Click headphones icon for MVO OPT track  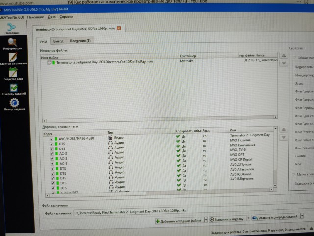pyautogui.click(x=111, y=157)
